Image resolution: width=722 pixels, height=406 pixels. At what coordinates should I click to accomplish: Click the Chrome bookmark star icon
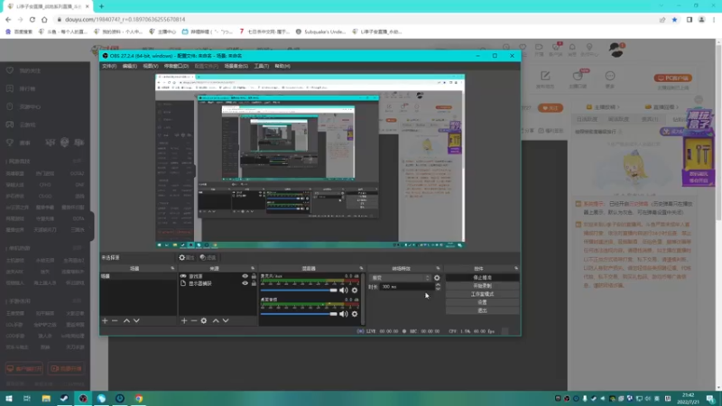pos(674,19)
